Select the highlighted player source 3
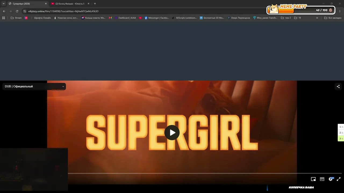Image resolution: width=344 pixels, height=193 pixels. (341, 139)
